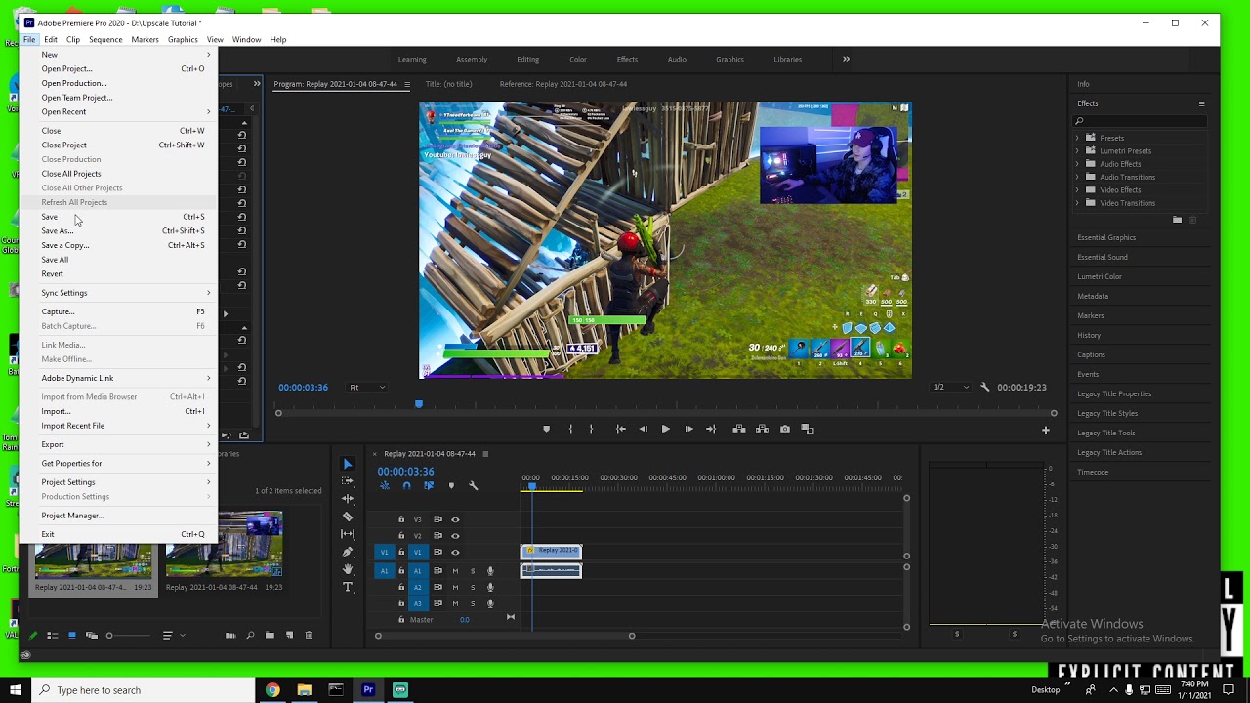Click Mark Out bracket button
Screen dimensions: 1250x703
pos(591,429)
